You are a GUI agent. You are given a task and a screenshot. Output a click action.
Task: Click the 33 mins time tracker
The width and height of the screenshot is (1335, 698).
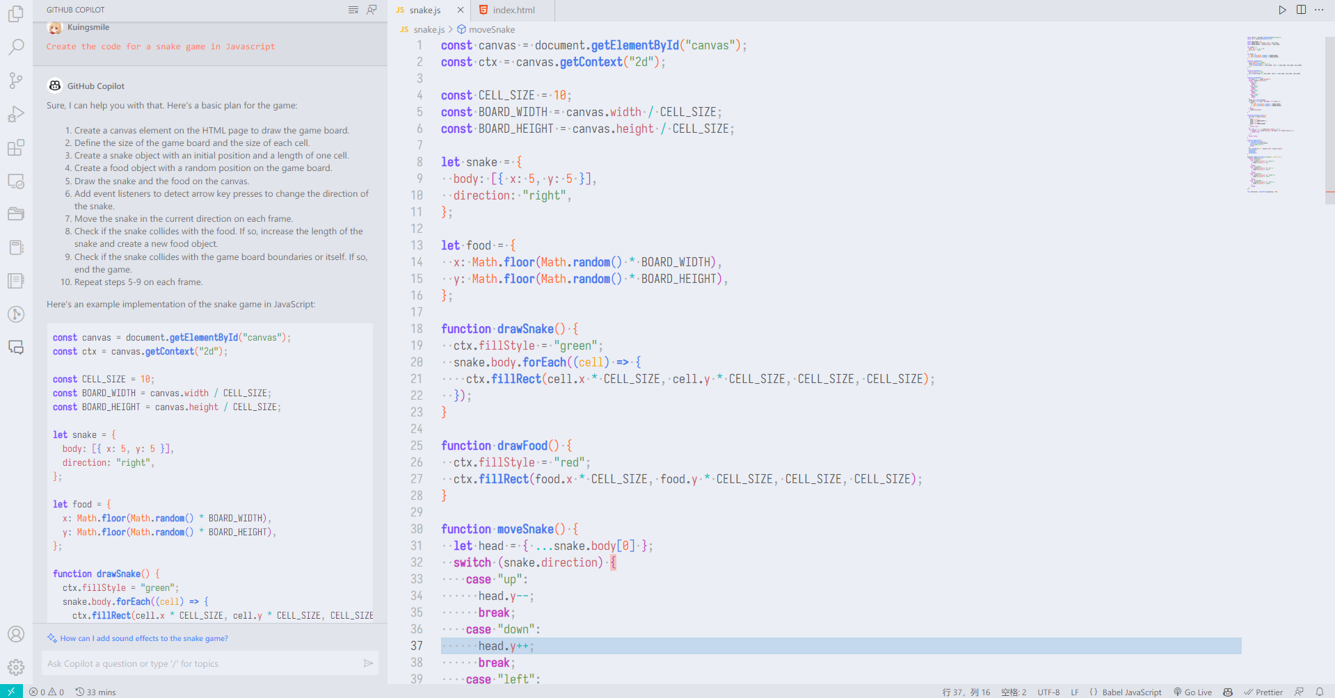coord(96,692)
